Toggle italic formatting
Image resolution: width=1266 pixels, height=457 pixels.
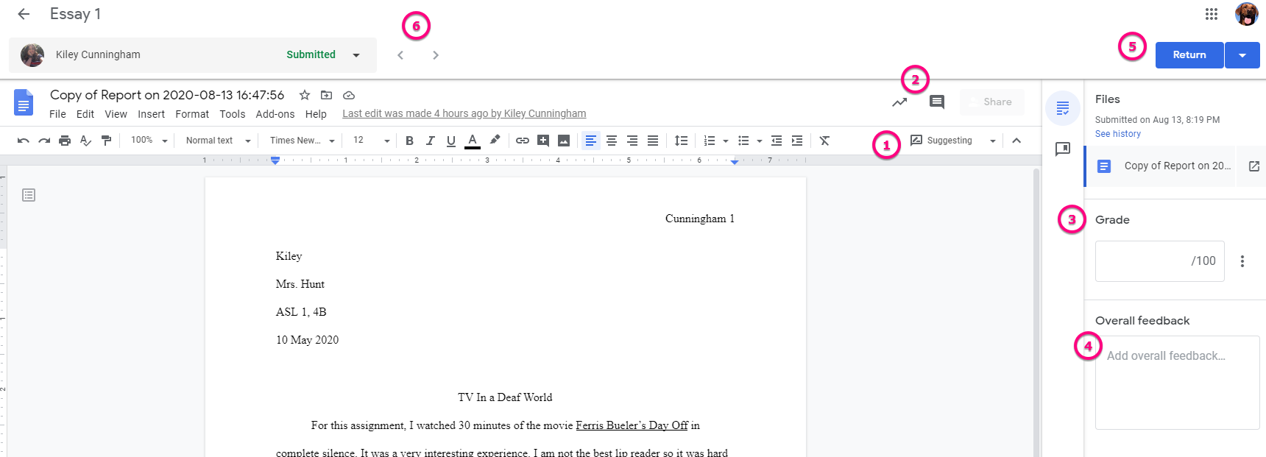(430, 141)
